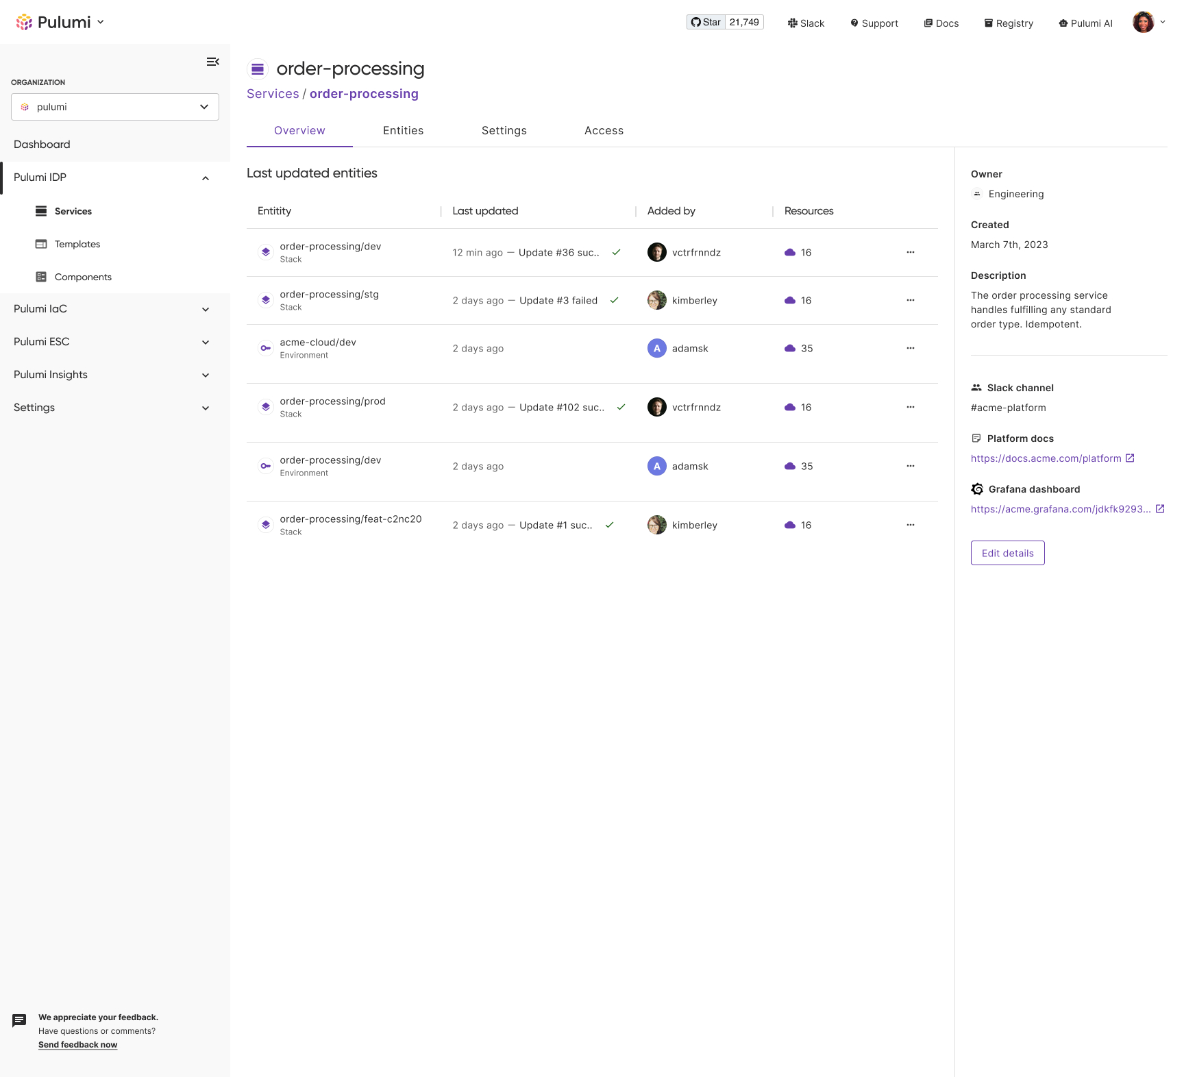Click cloud resources icon for order-processing/stg
The width and height of the screenshot is (1184, 1077).
tap(790, 300)
